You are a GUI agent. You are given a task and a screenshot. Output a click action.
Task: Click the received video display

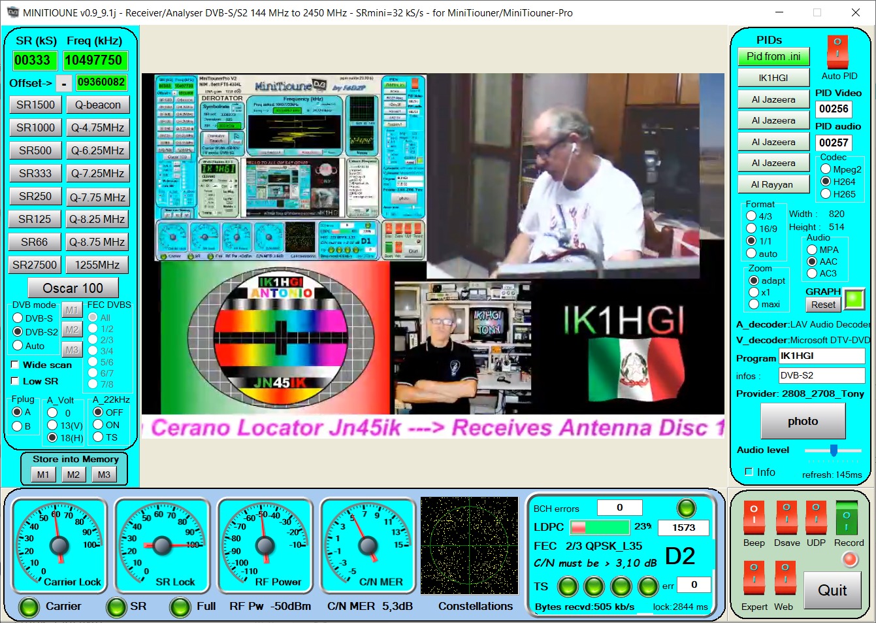(x=433, y=255)
